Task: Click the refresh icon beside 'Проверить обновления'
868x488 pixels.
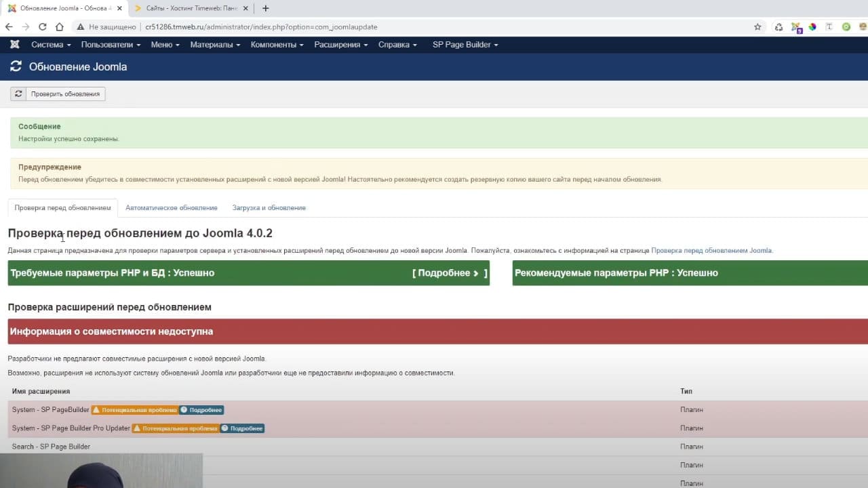Action: coord(18,94)
